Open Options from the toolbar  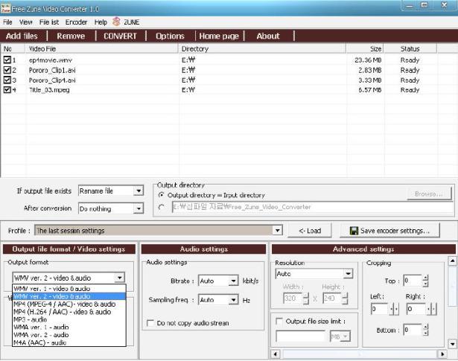170,36
